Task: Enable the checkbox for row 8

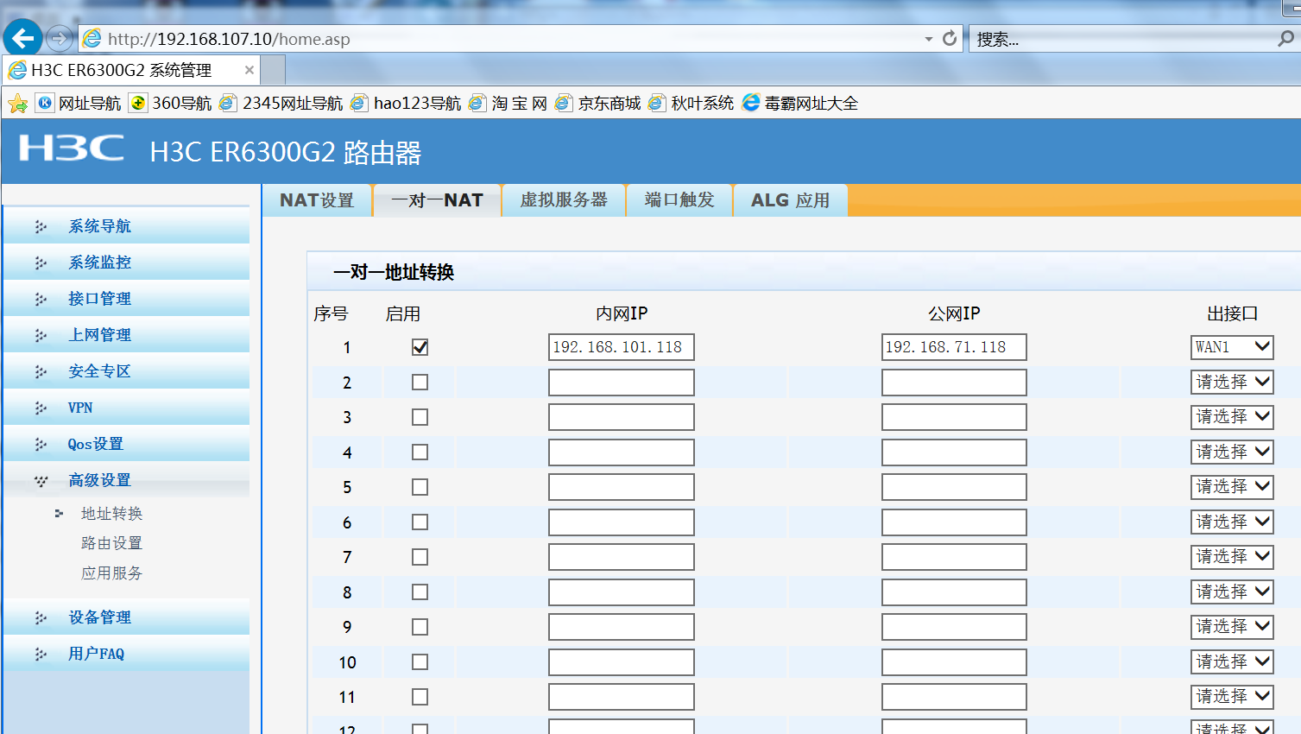Action: [420, 592]
